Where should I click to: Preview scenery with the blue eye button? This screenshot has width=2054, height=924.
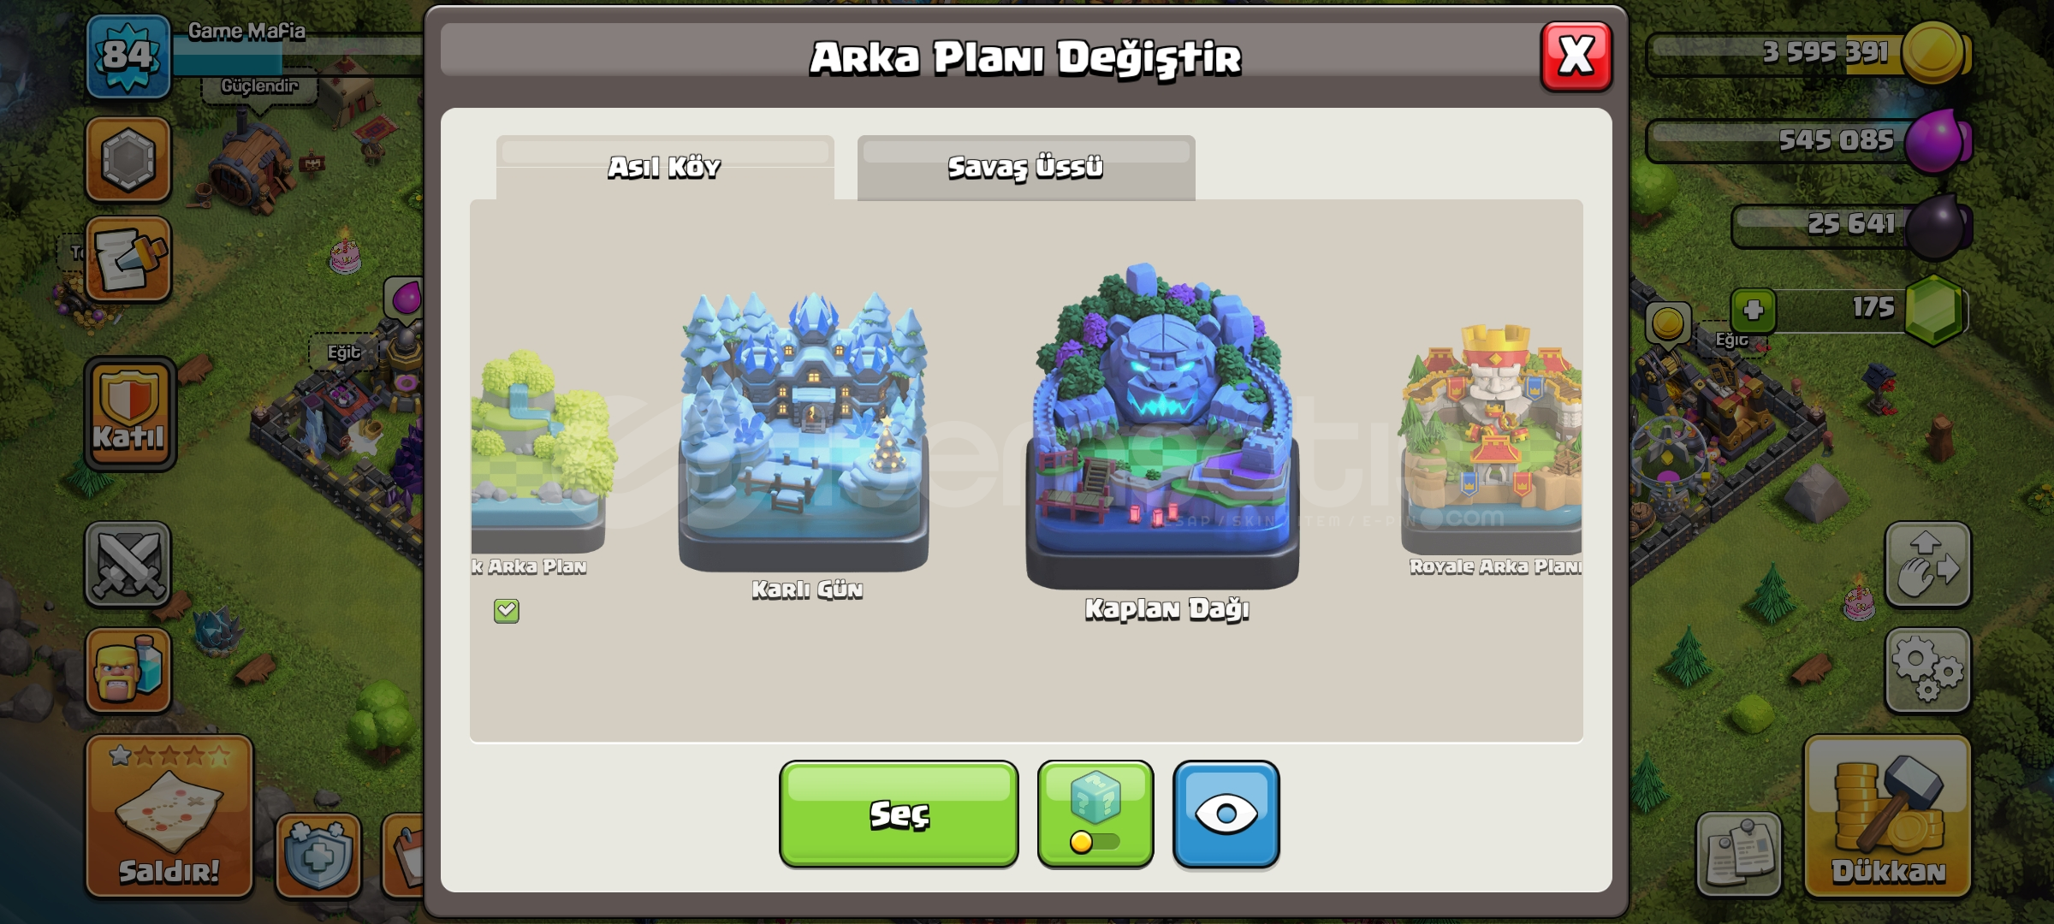(1226, 814)
